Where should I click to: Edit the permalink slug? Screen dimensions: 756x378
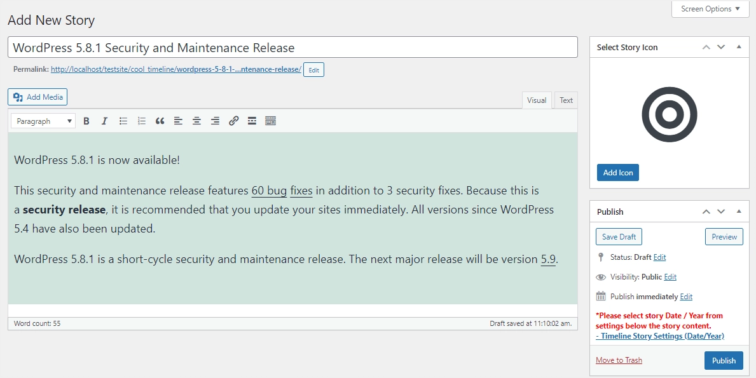[314, 70]
